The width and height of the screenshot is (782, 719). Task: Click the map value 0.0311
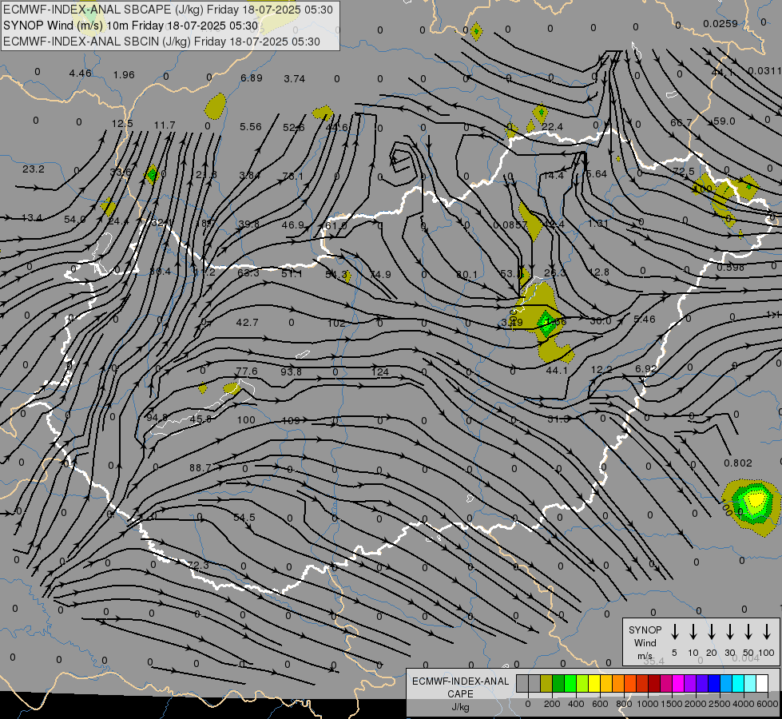[765, 71]
